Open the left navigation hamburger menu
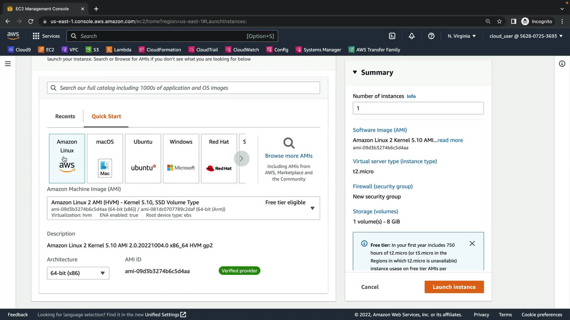The width and height of the screenshot is (570, 320). 8,64
